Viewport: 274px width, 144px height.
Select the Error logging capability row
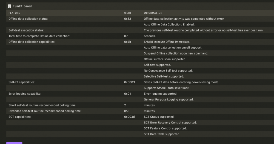point(140,94)
